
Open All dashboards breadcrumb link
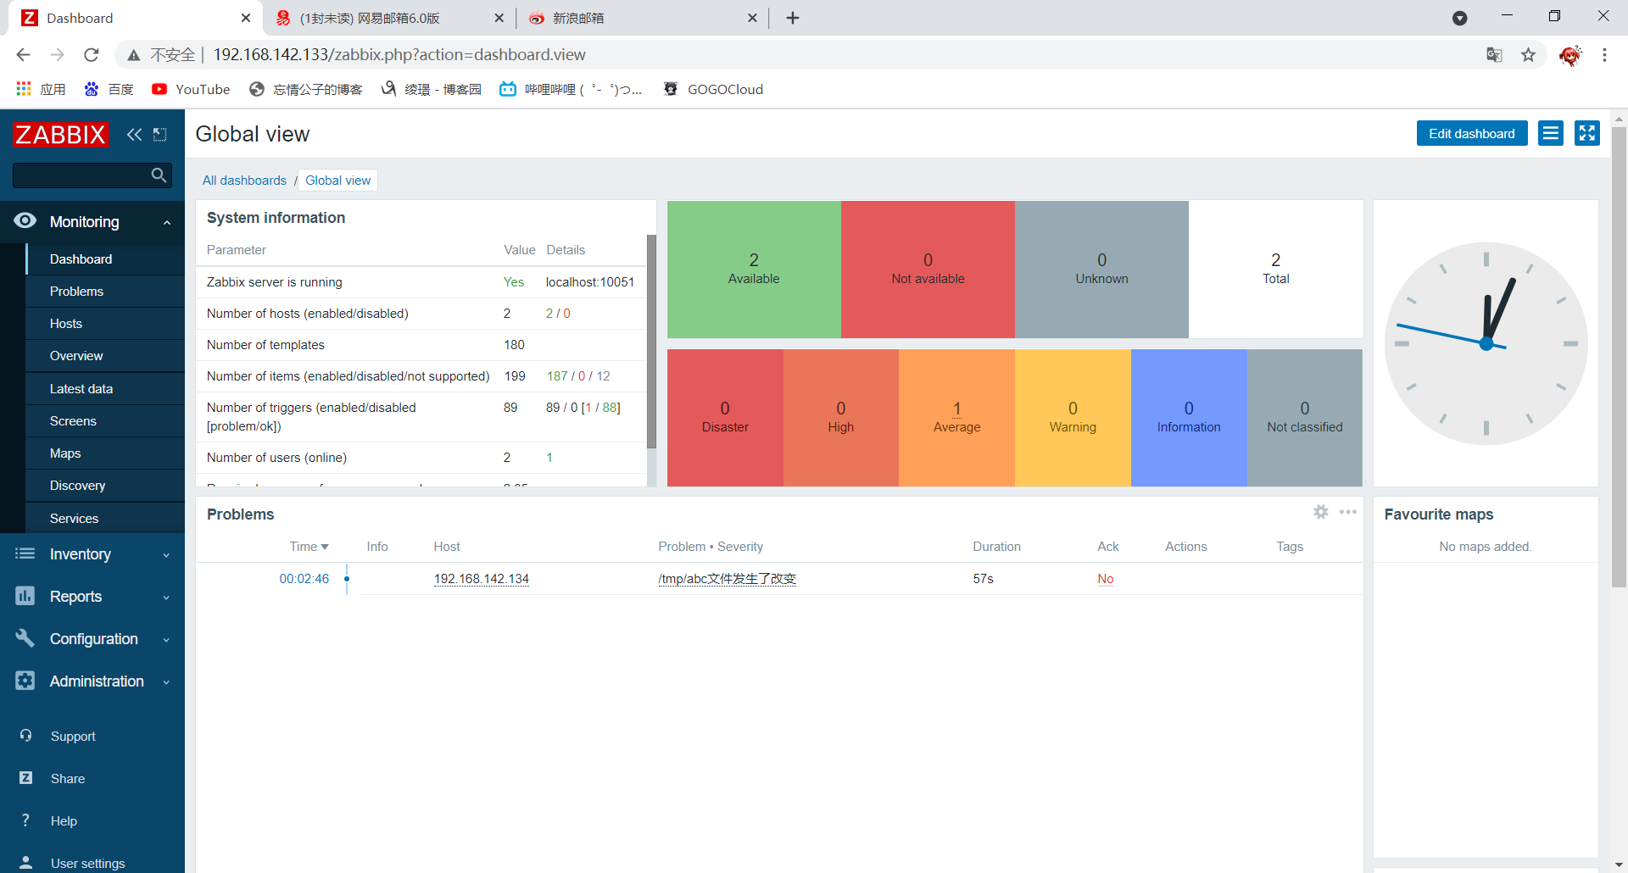tap(244, 181)
